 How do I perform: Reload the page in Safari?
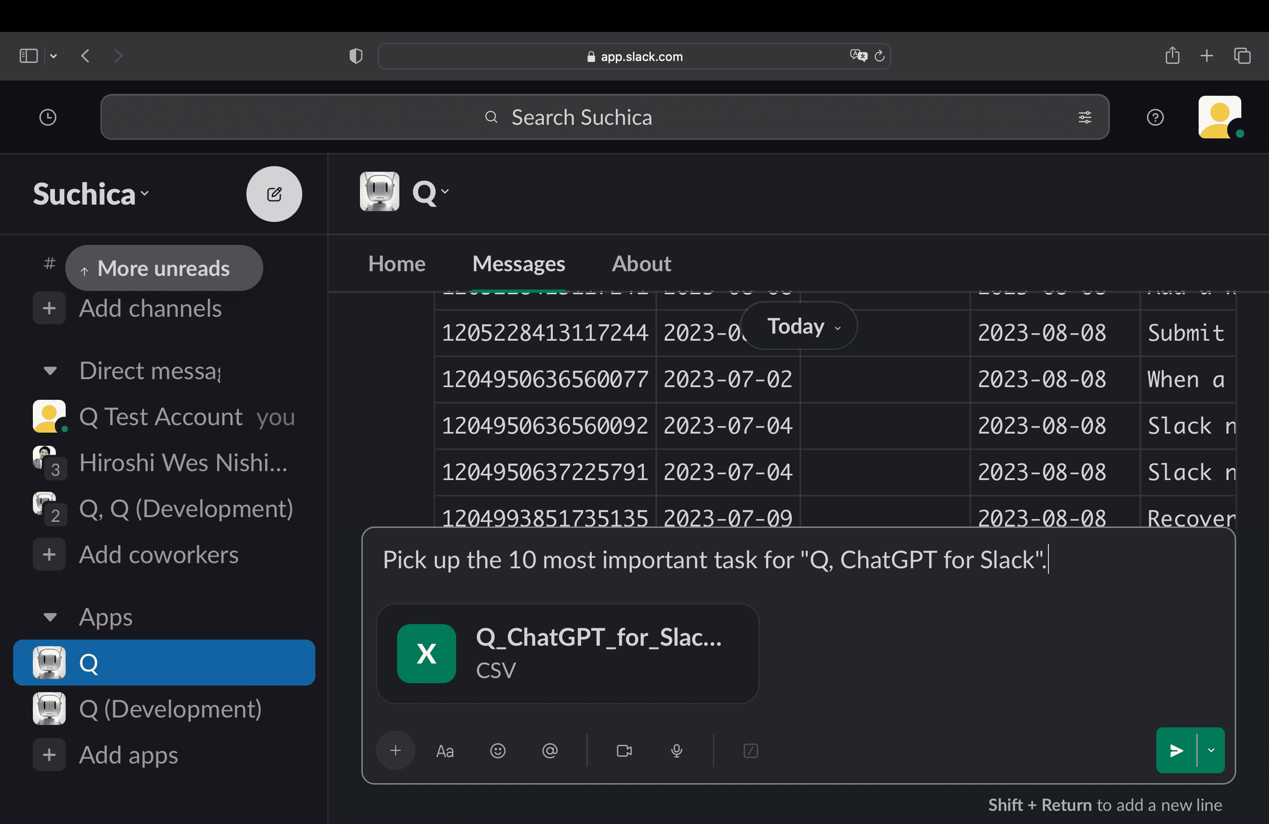click(x=880, y=55)
